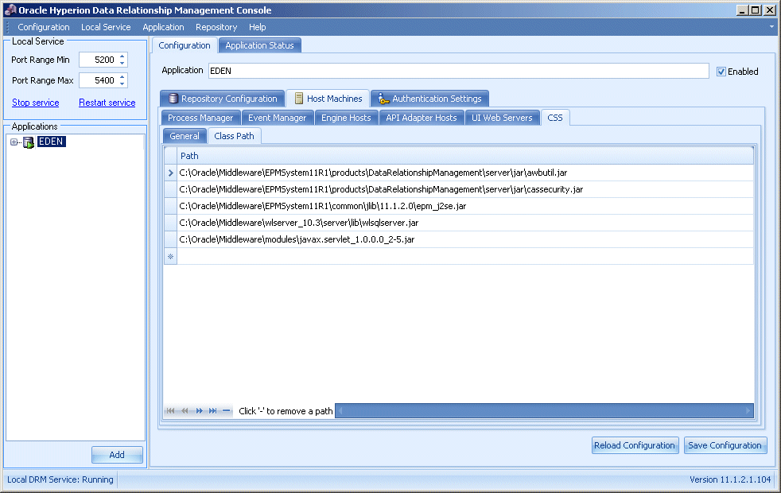Click the Reload Configuration button

click(x=634, y=445)
